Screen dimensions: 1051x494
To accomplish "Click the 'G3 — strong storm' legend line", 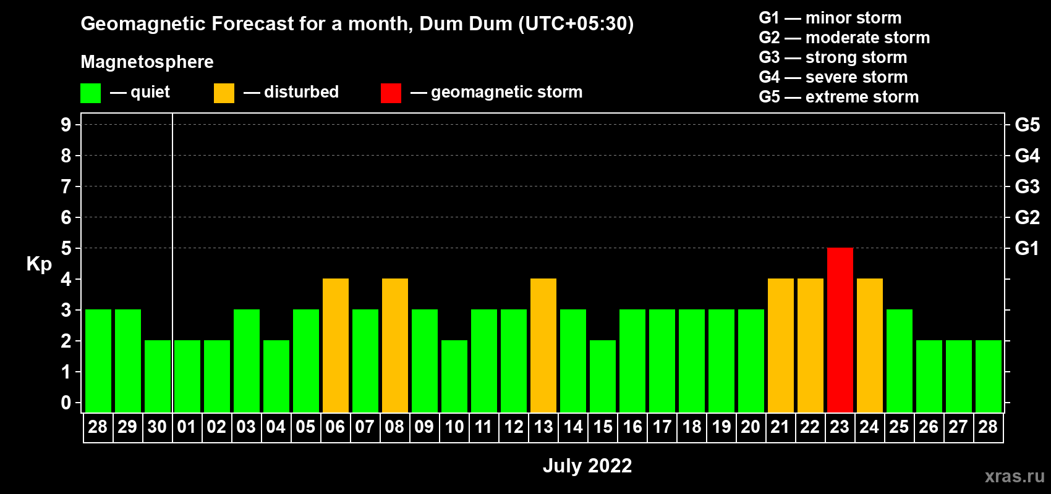I will click(833, 57).
